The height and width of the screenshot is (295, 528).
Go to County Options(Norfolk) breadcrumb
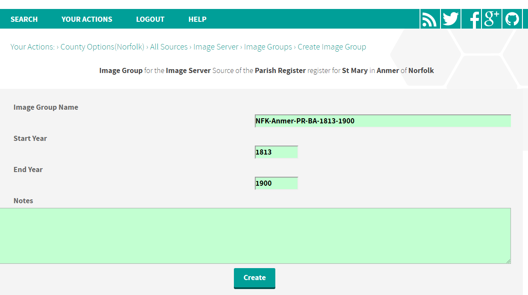click(102, 47)
